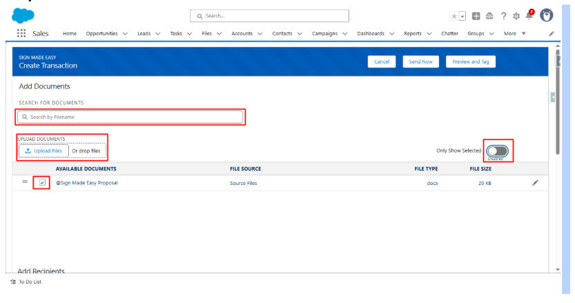Click the scrollbar down arrow
The width and height of the screenshot is (575, 303).
pyautogui.click(x=558, y=270)
